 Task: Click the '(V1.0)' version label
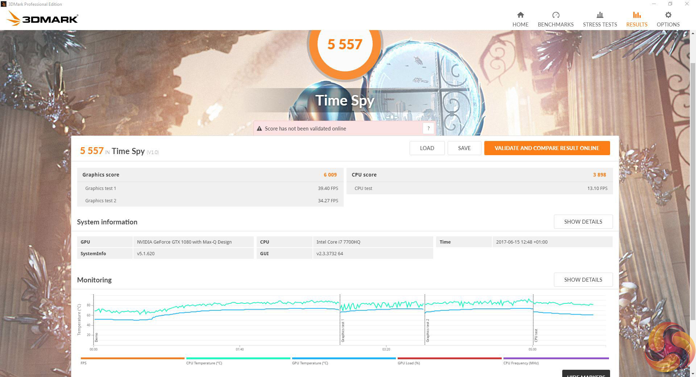(153, 152)
